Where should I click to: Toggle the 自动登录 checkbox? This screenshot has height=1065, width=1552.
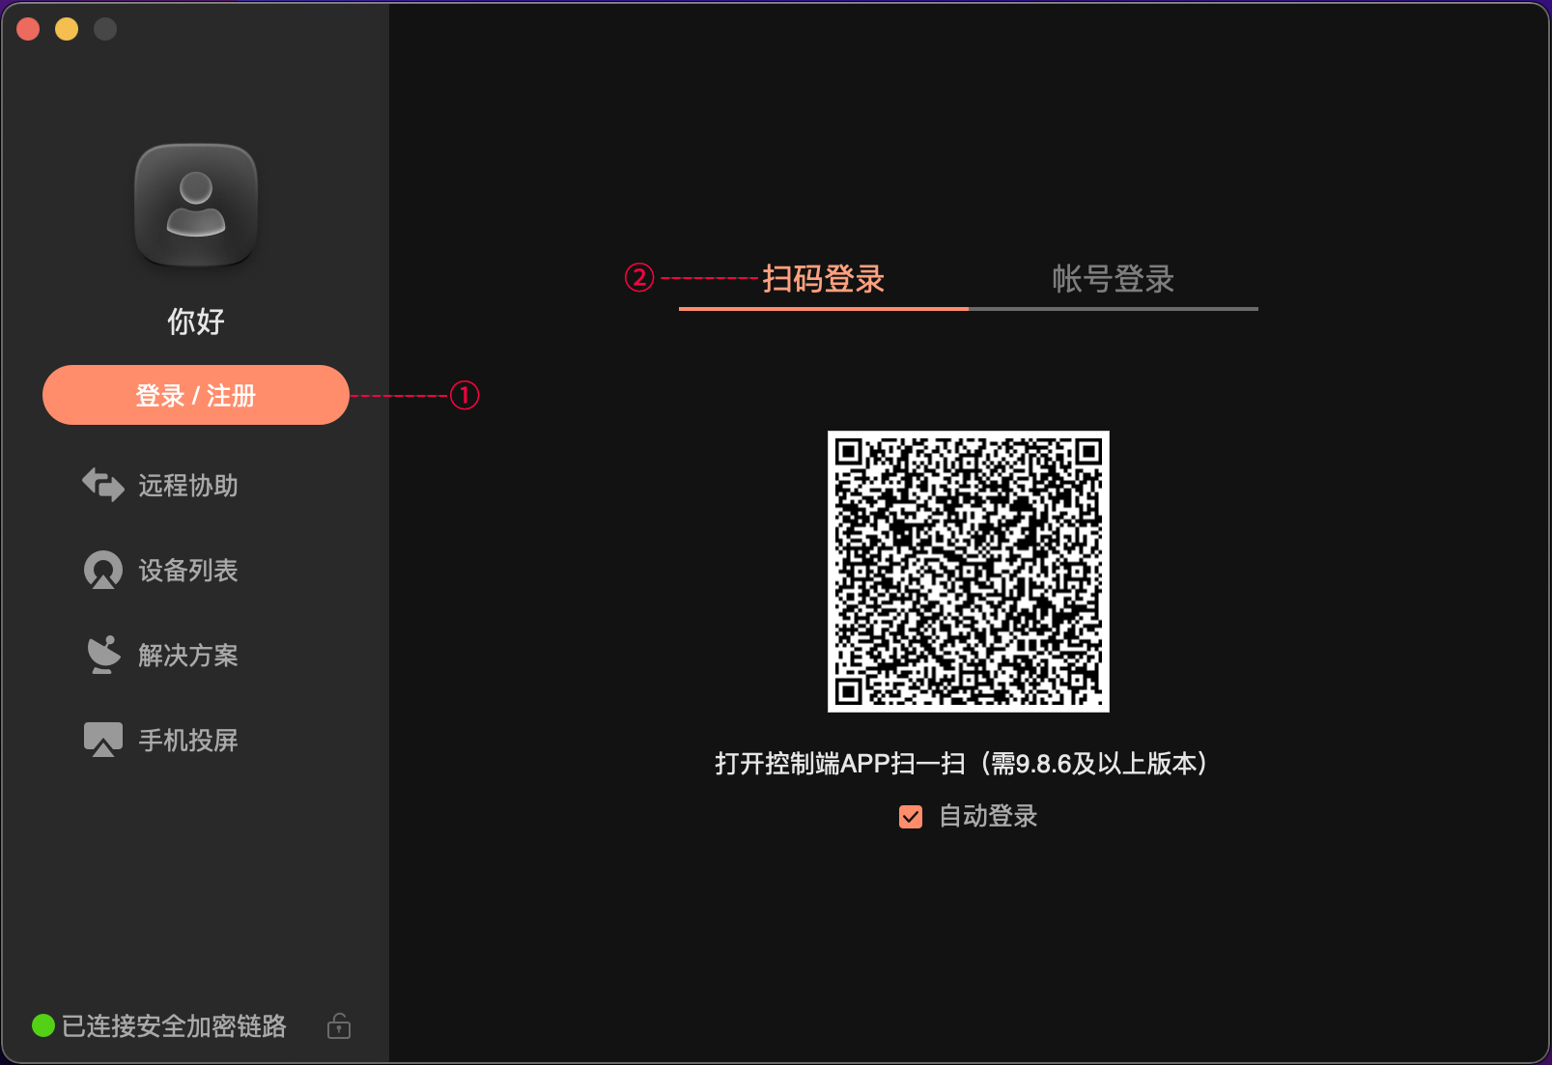[x=911, y=817]
